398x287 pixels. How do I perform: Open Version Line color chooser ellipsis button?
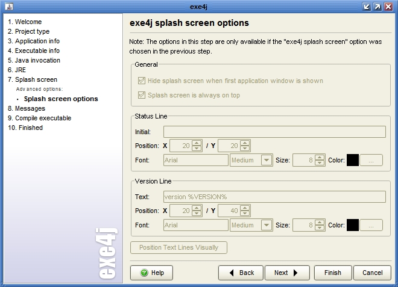tap(371, 225)
